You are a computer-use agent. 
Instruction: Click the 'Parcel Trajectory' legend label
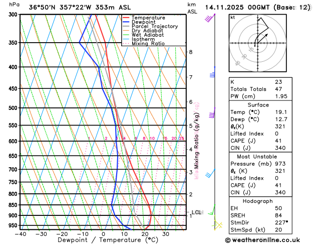[x=155, y=27]
